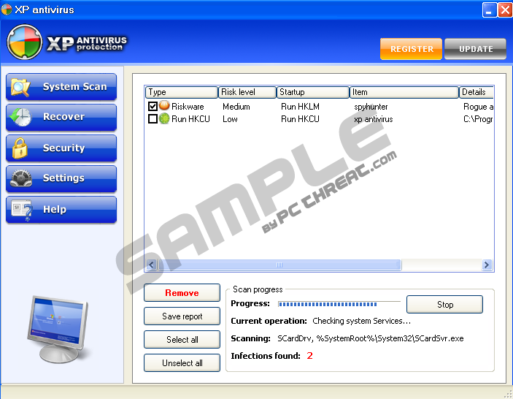Stop the running scan
Viewport: 513px width, 399px height.
tap(444, 305)
